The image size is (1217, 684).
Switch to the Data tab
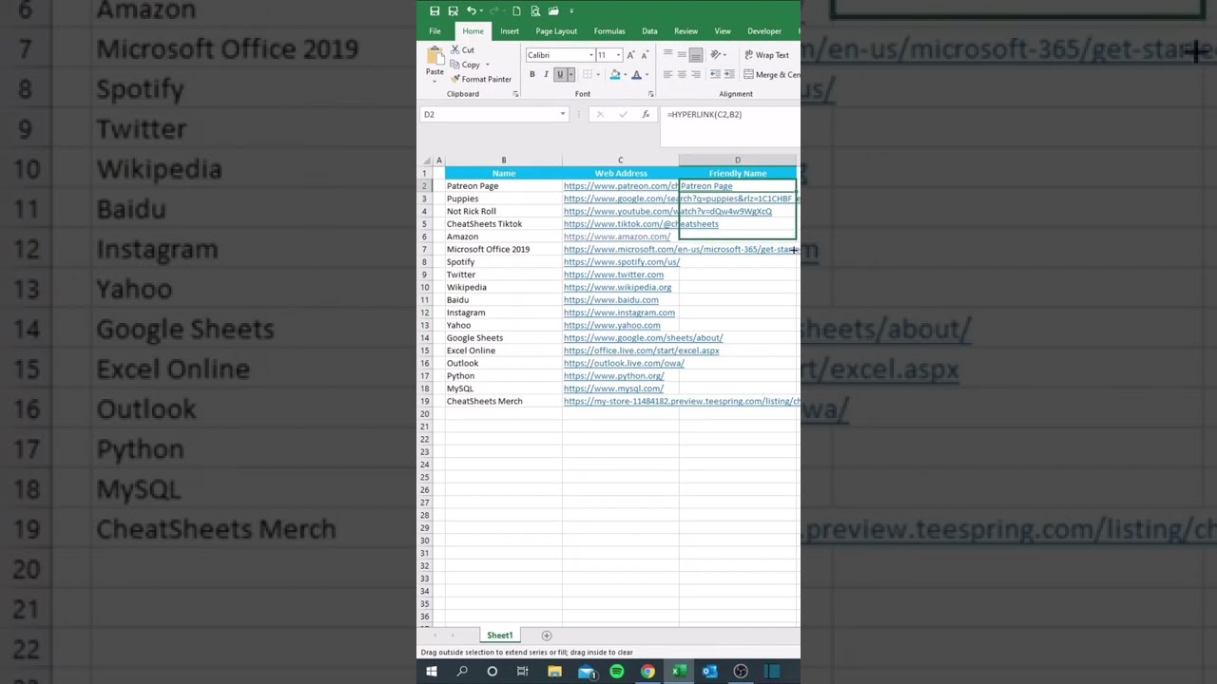point(649,31)
